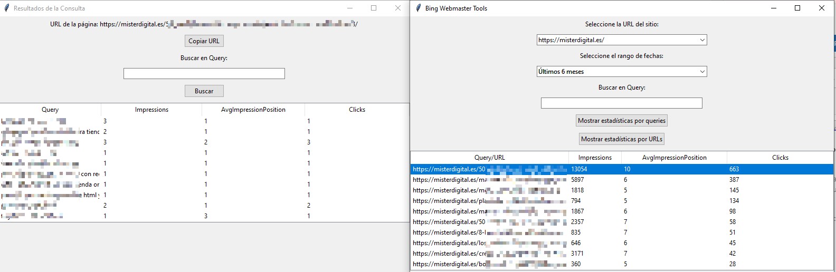Click AvgImpressionPosition header in Bing table
The image size is (836, 272).
click(x=674, y=158)
